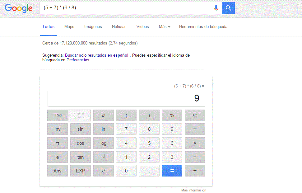Image resolution: width=302 pixels, height=193 pixels.
Task: Click Buscar solo resultados en español link
Action: pos(97,55)
